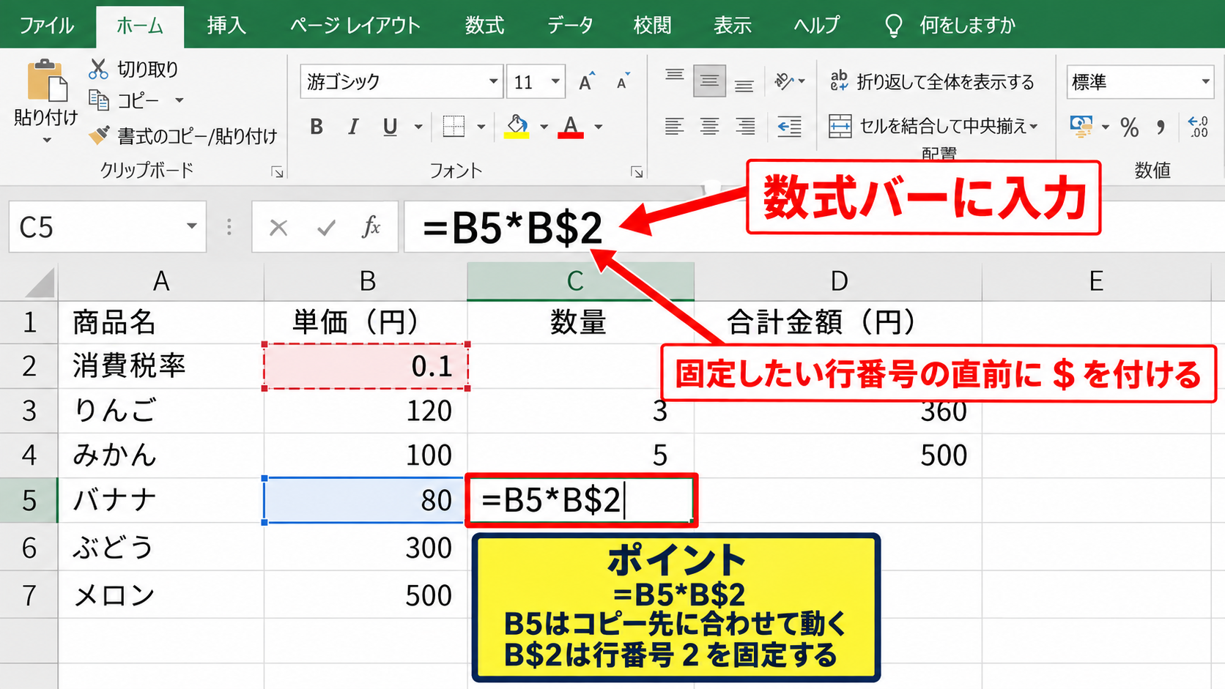Screen dimensions: 1225x689
Task: Click the red font color A icon
Action: pyautogui.click(x=571, y=127)
